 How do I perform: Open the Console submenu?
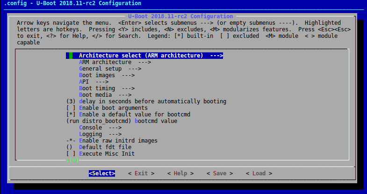tap(100, 128)
